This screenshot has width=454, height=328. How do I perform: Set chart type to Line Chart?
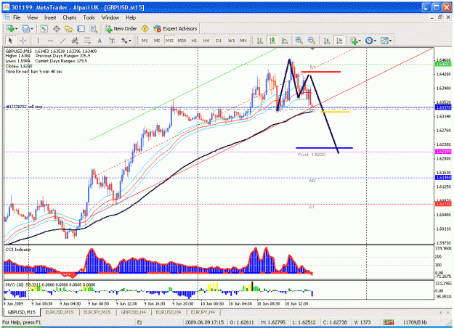pos(285,41)
